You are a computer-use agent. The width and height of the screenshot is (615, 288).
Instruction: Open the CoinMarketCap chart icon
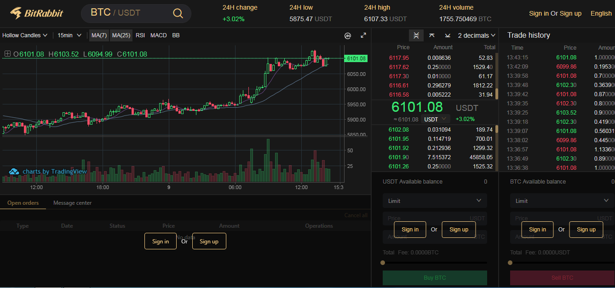pos(348,35)
